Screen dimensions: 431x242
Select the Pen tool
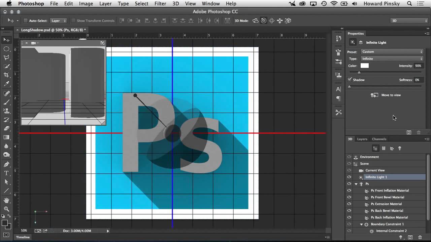point(6,164)
